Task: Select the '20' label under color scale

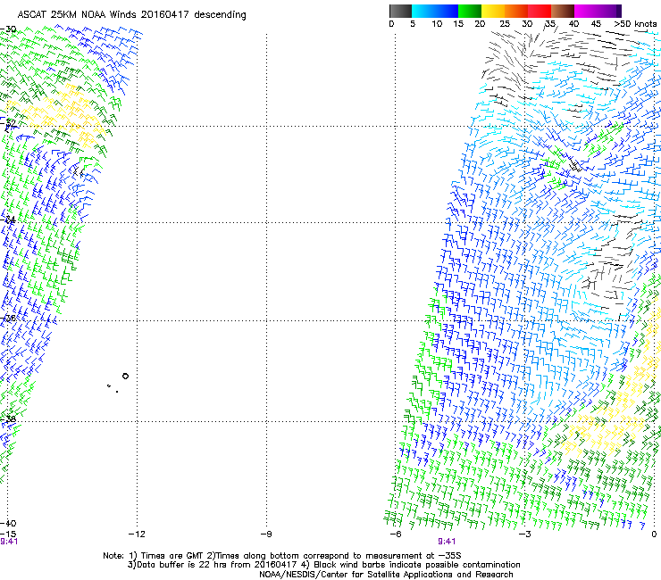Action: click(480, 24)
